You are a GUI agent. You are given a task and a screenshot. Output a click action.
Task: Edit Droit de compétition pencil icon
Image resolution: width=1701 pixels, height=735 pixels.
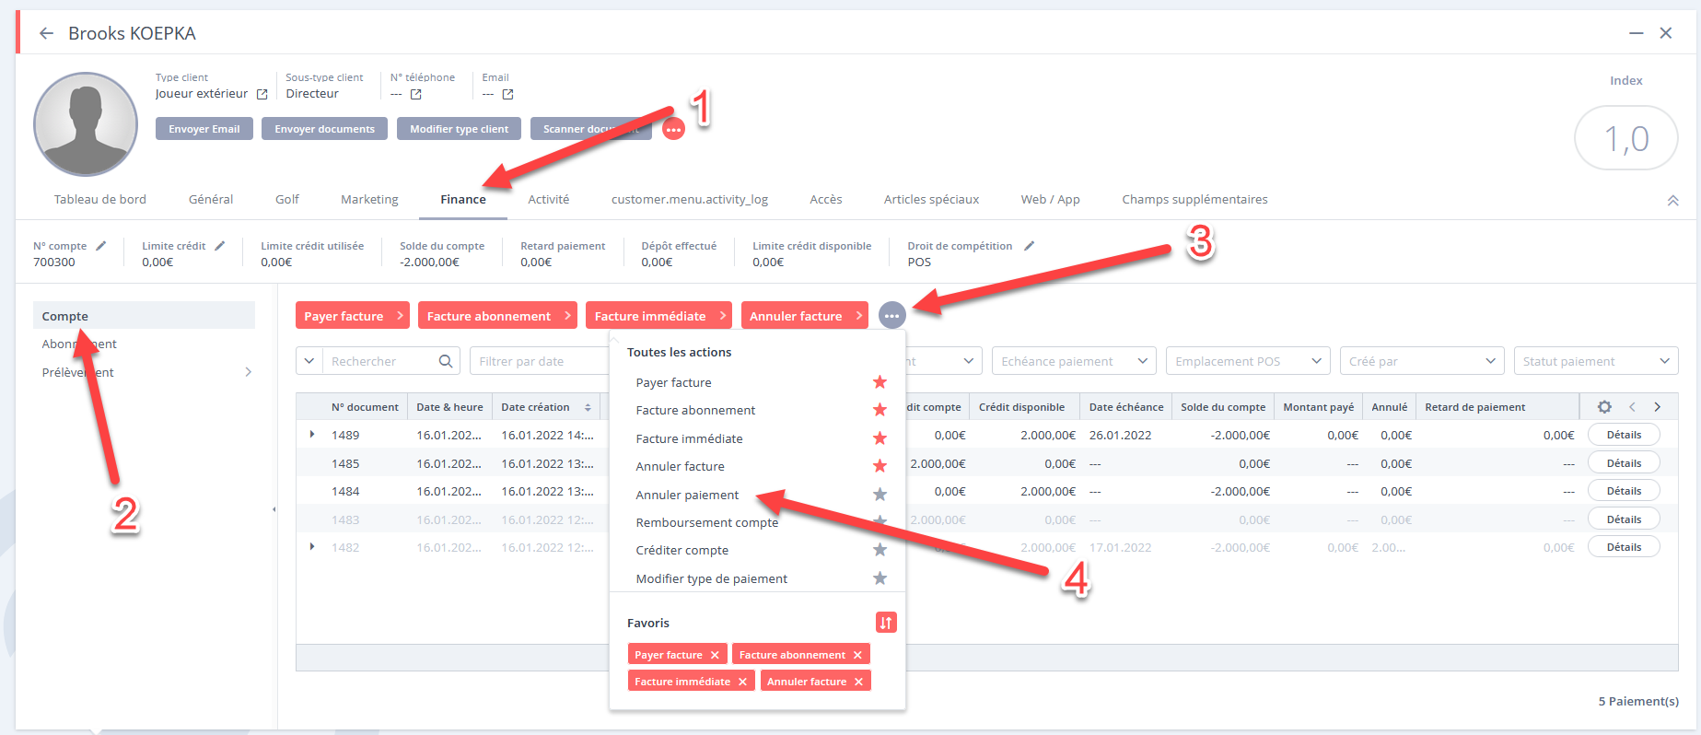click(x=1030, y=246)
